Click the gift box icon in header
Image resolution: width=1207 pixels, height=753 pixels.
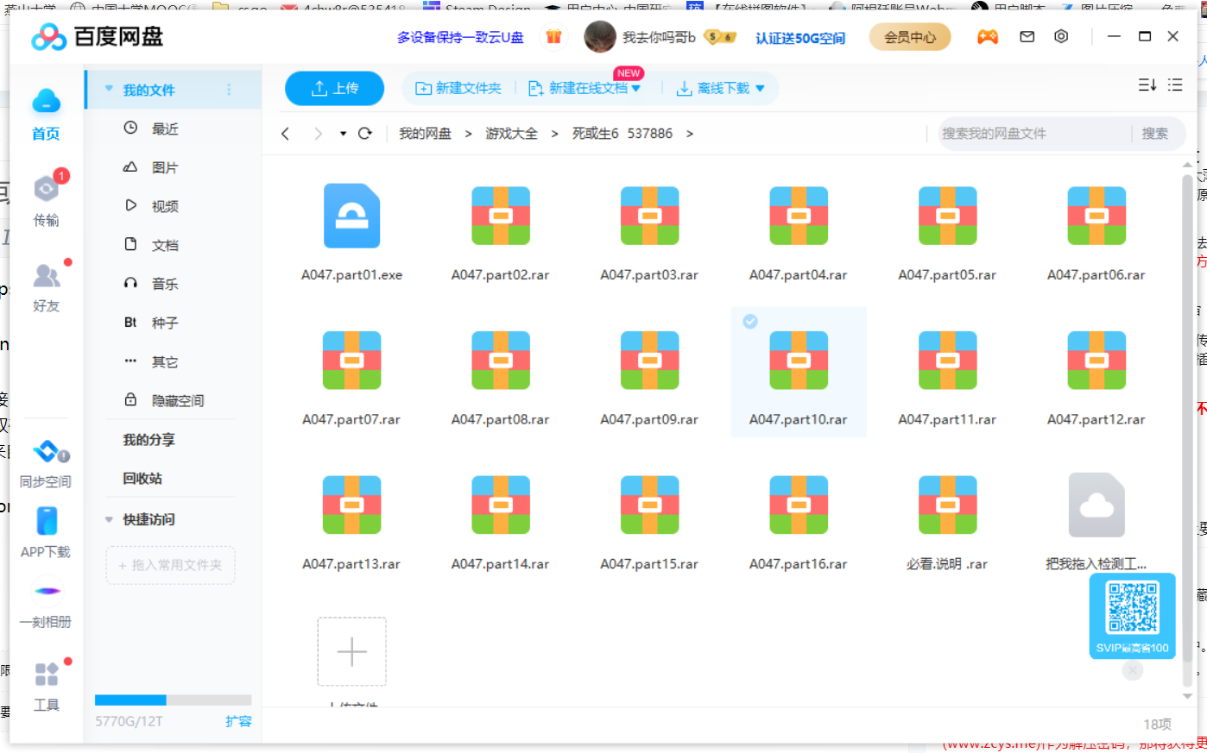554,36
